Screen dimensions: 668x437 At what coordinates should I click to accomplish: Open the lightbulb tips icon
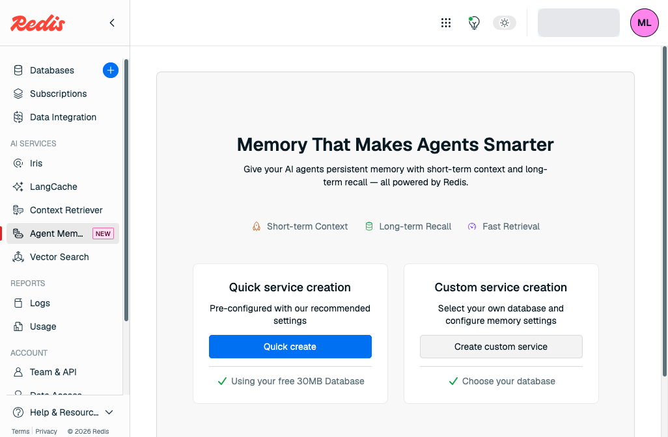point(474,23)
